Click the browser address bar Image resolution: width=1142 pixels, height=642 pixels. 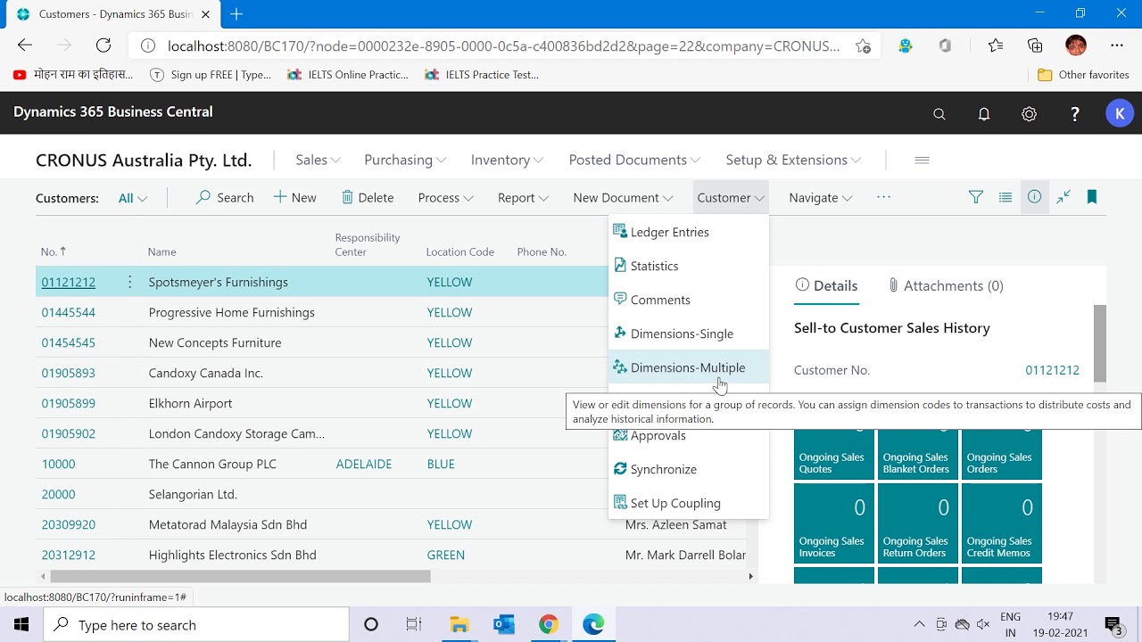tap(502, 46)
